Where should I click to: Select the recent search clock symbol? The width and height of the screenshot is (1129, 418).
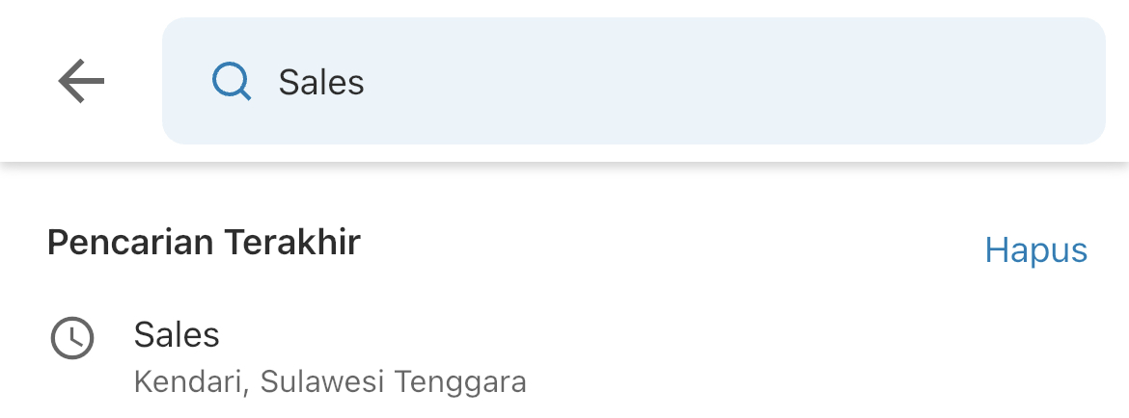[72, 337]
